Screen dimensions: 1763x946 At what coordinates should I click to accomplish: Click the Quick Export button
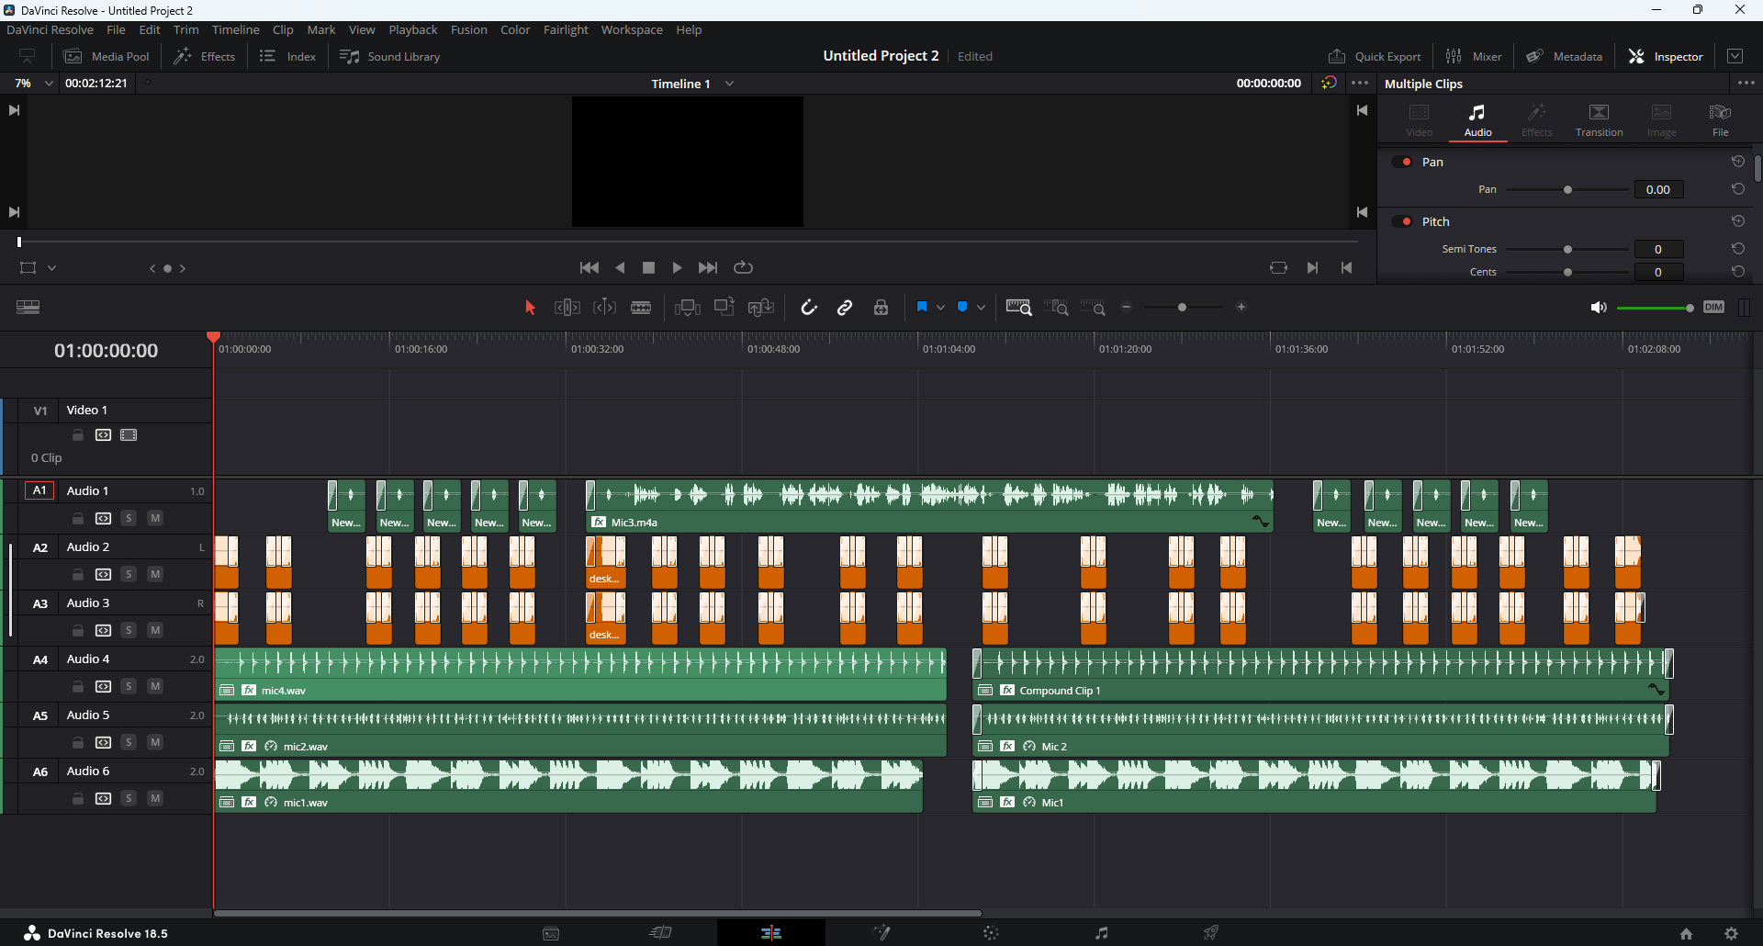[1375, 56]
